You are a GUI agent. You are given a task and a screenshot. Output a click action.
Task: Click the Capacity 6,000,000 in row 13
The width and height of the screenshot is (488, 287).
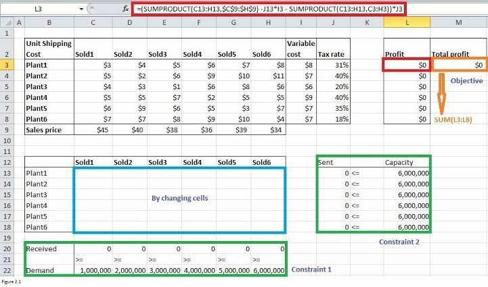click(407, 174)
